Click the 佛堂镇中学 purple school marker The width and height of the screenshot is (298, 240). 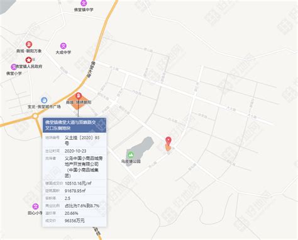pos(84,3)
